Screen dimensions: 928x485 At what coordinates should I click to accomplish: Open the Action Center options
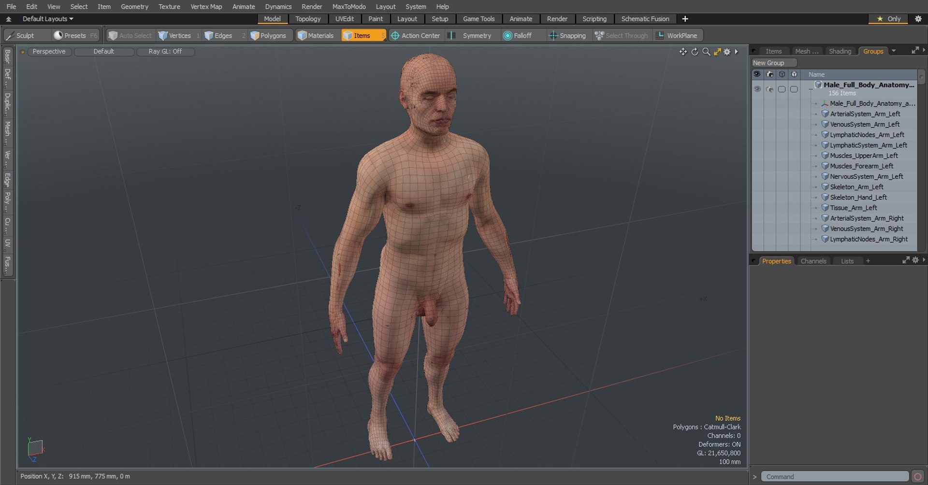[416, 36]
